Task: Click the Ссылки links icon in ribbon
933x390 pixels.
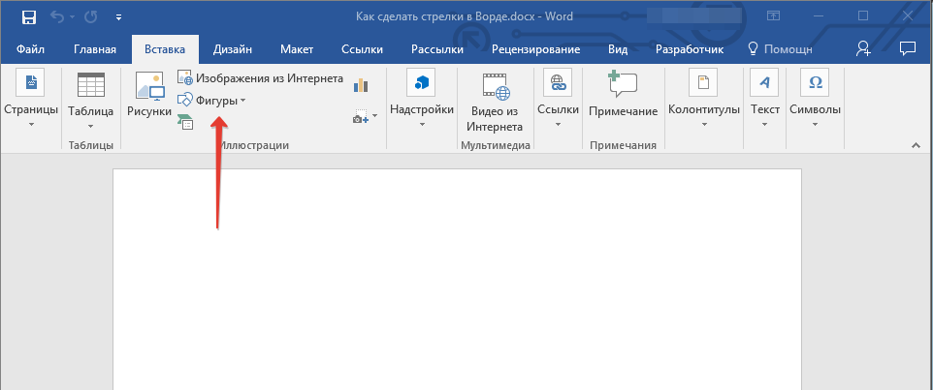Action: [x=558, y=82]
